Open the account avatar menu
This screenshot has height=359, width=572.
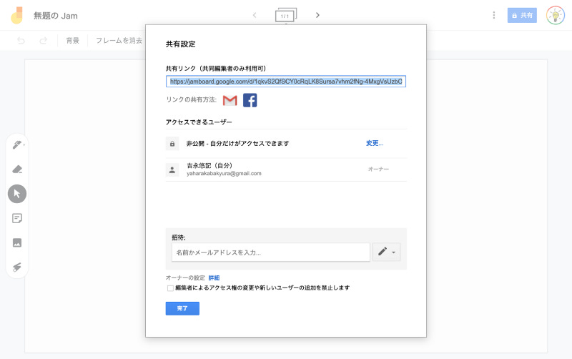coord(556,15)
